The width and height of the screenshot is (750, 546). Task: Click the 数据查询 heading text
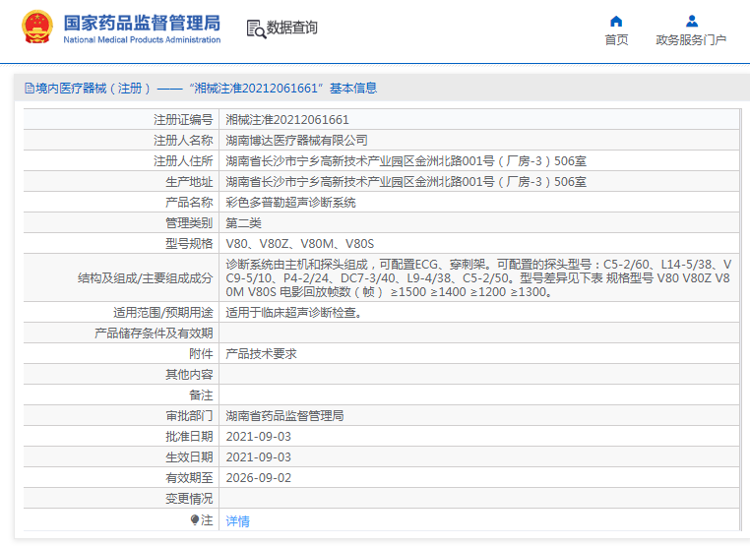(x=291, y=28)
